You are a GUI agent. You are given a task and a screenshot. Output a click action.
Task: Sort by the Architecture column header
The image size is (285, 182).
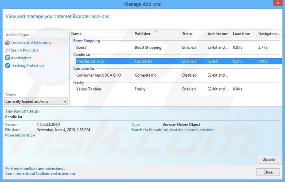point(218,34)
